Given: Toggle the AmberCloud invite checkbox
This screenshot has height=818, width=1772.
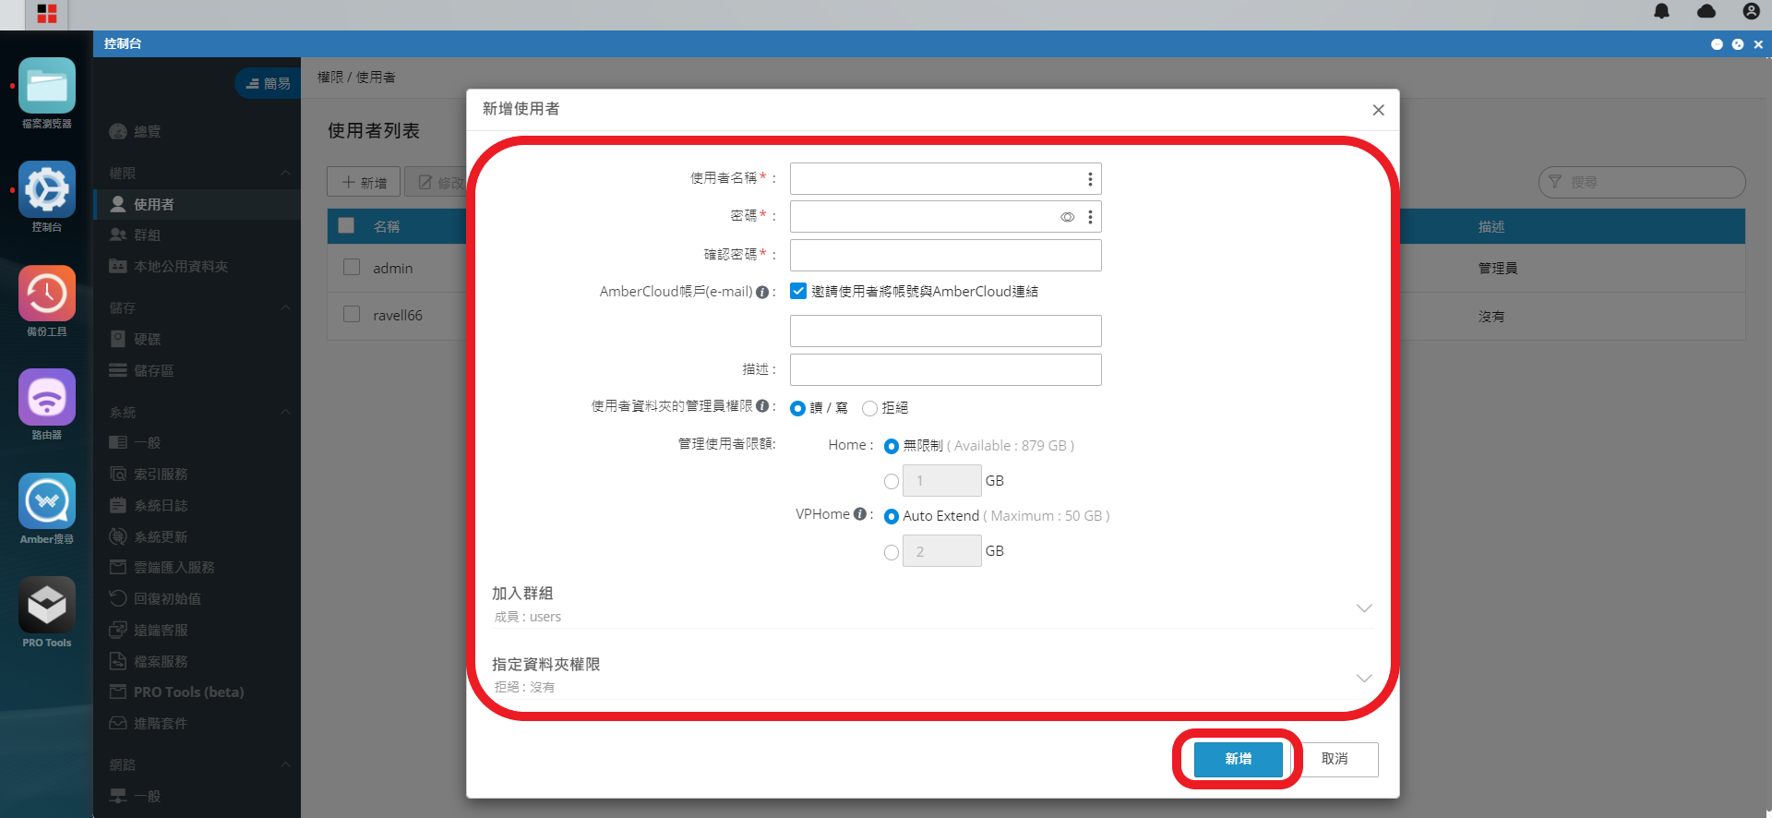Looking at the screenshot, I should [x=798, y=291].
